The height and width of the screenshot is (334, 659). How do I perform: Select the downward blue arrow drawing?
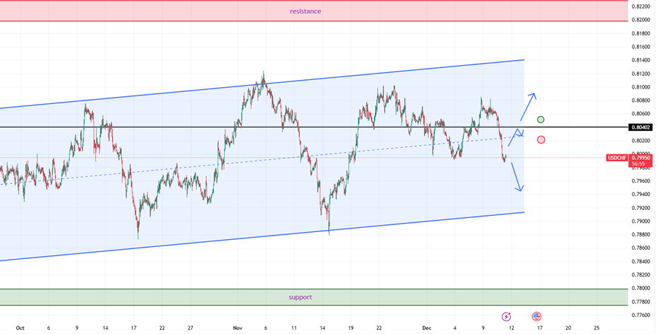tap(517, 177)
